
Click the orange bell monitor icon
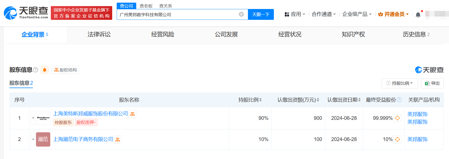tap(45, 70)
